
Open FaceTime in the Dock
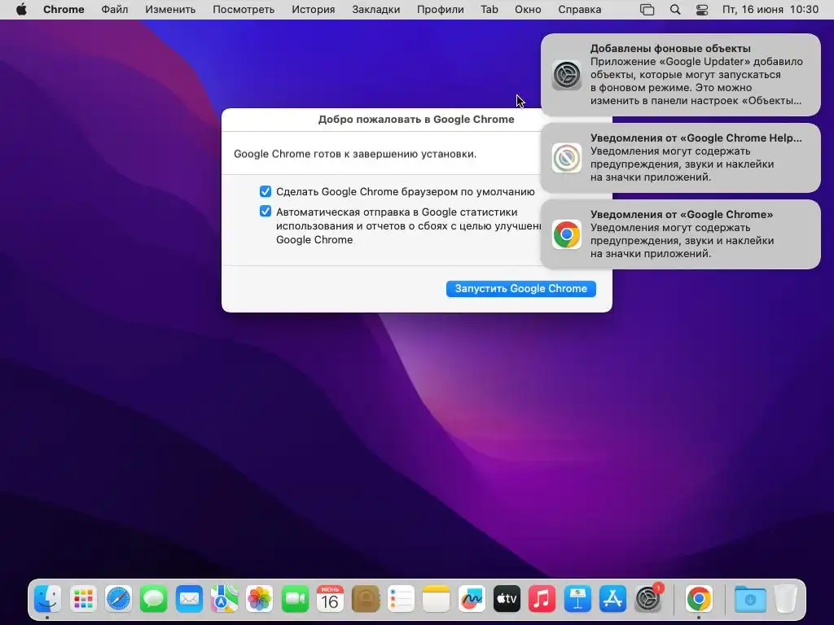pyautogui.click(x=295, y=600)
